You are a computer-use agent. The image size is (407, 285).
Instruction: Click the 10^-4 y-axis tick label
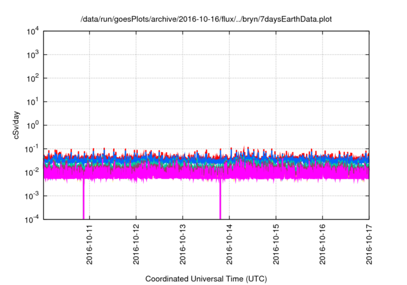pos(32,220)
